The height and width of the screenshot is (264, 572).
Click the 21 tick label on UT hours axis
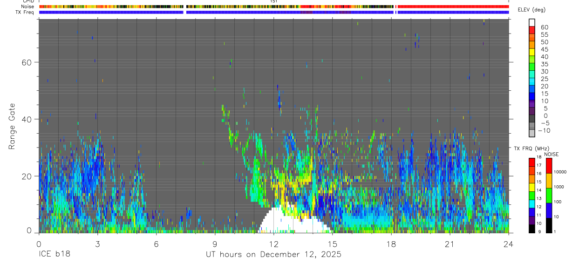tap(450, 244)
